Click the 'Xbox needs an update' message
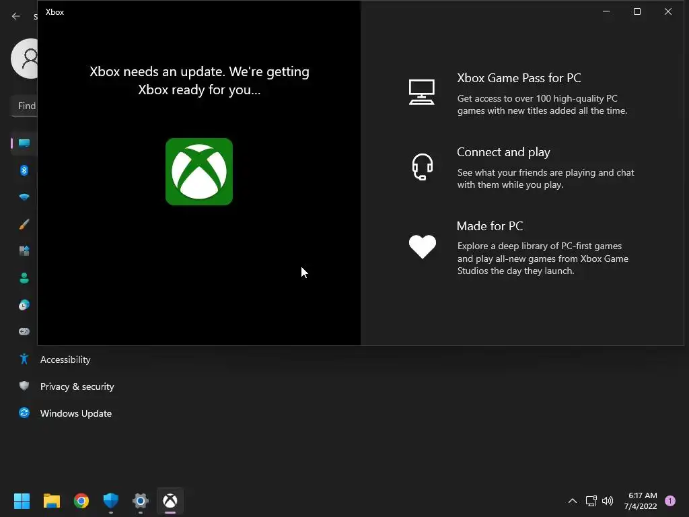The width and height of the screenshot is (689, 517). 199,81
